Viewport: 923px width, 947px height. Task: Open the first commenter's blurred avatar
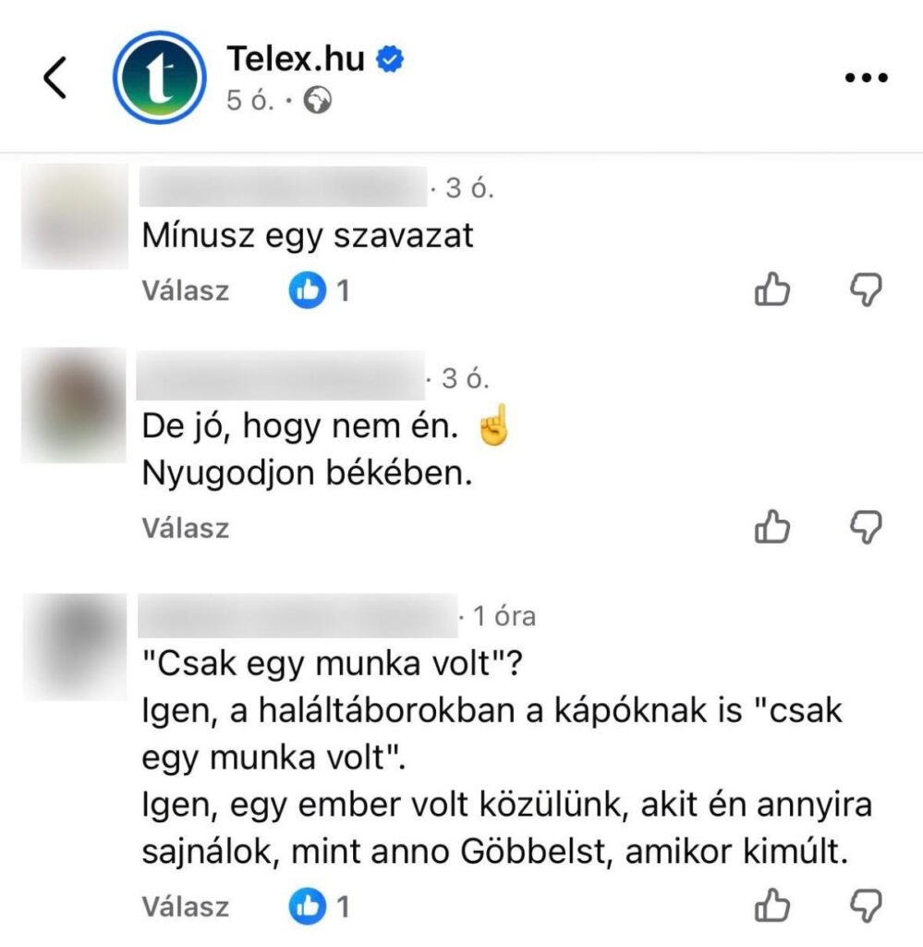[x=75, y=216]
